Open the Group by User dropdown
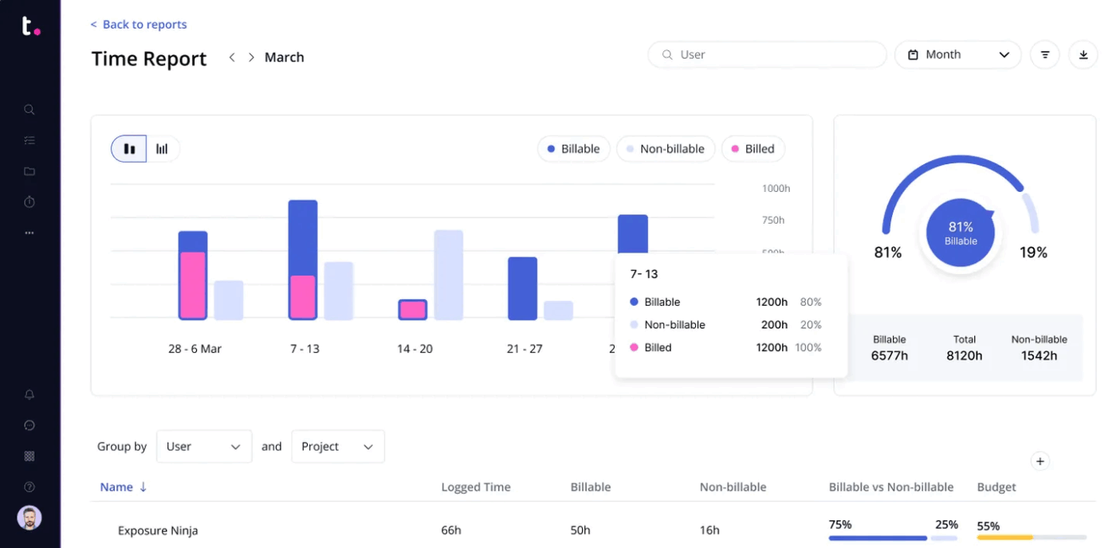This screenshot has width=1116, height=548. click(x=204, y=446)
